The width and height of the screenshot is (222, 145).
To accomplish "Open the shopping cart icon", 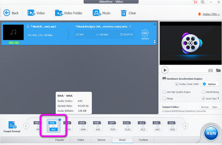I will 195,2.
